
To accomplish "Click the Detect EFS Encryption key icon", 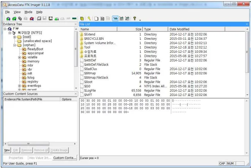I will coord(89,19).
